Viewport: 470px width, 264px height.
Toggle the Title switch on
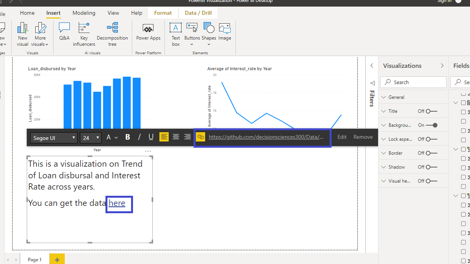(x=431, y=111)
